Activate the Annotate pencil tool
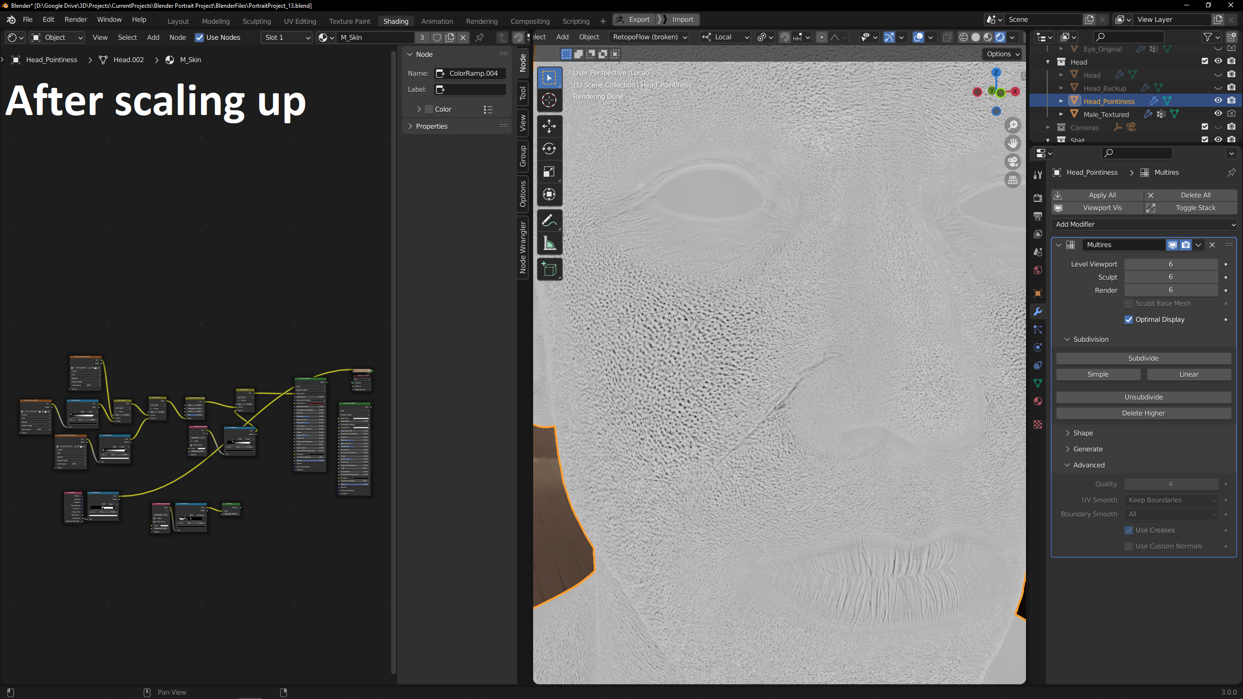Screen dimensions: 1243x699 549,221
